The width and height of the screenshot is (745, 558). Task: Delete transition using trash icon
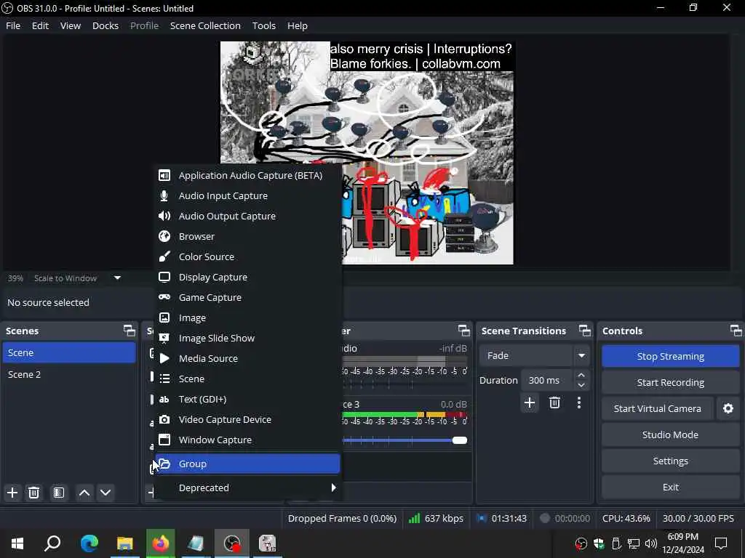click(x=554, y=403)
